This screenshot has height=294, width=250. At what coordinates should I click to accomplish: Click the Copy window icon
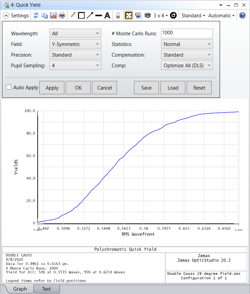click(44, 16)
